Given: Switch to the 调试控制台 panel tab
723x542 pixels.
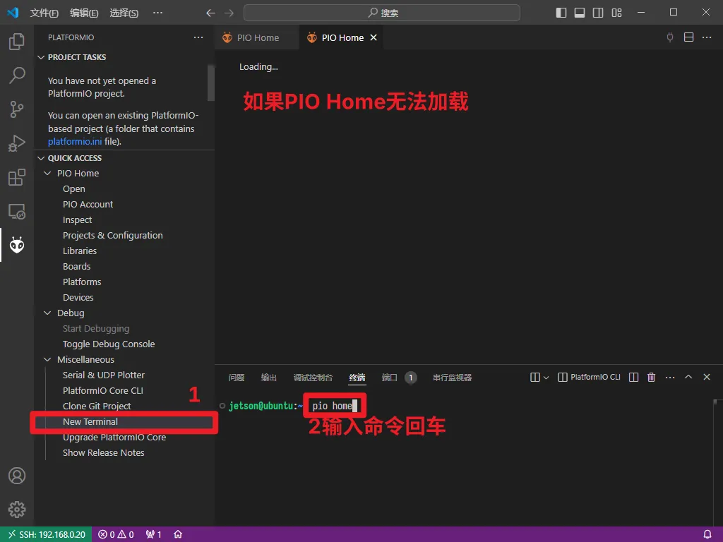Looking at the screenshot, I should [x=313, y=378].
